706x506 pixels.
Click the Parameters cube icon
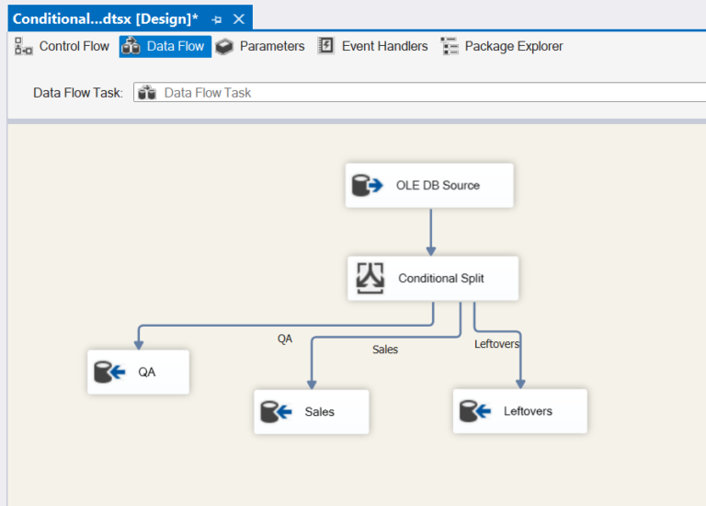[x=224, y=46]
